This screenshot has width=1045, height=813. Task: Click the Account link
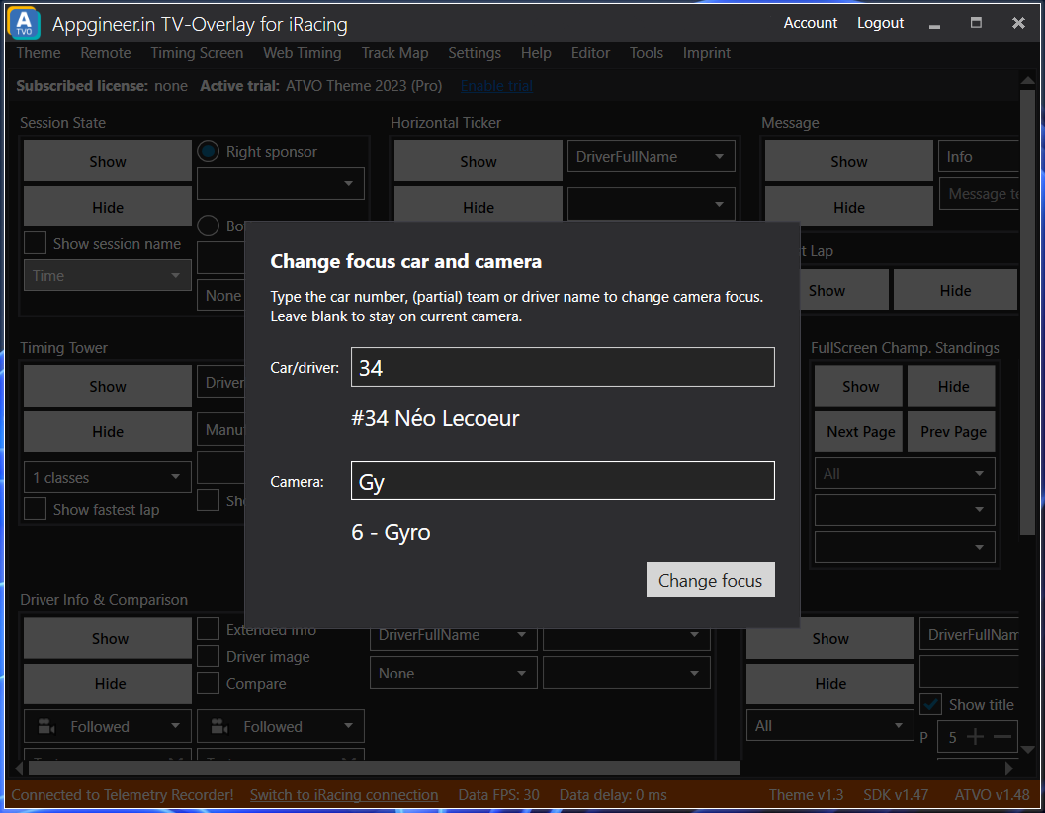[811, 23]
